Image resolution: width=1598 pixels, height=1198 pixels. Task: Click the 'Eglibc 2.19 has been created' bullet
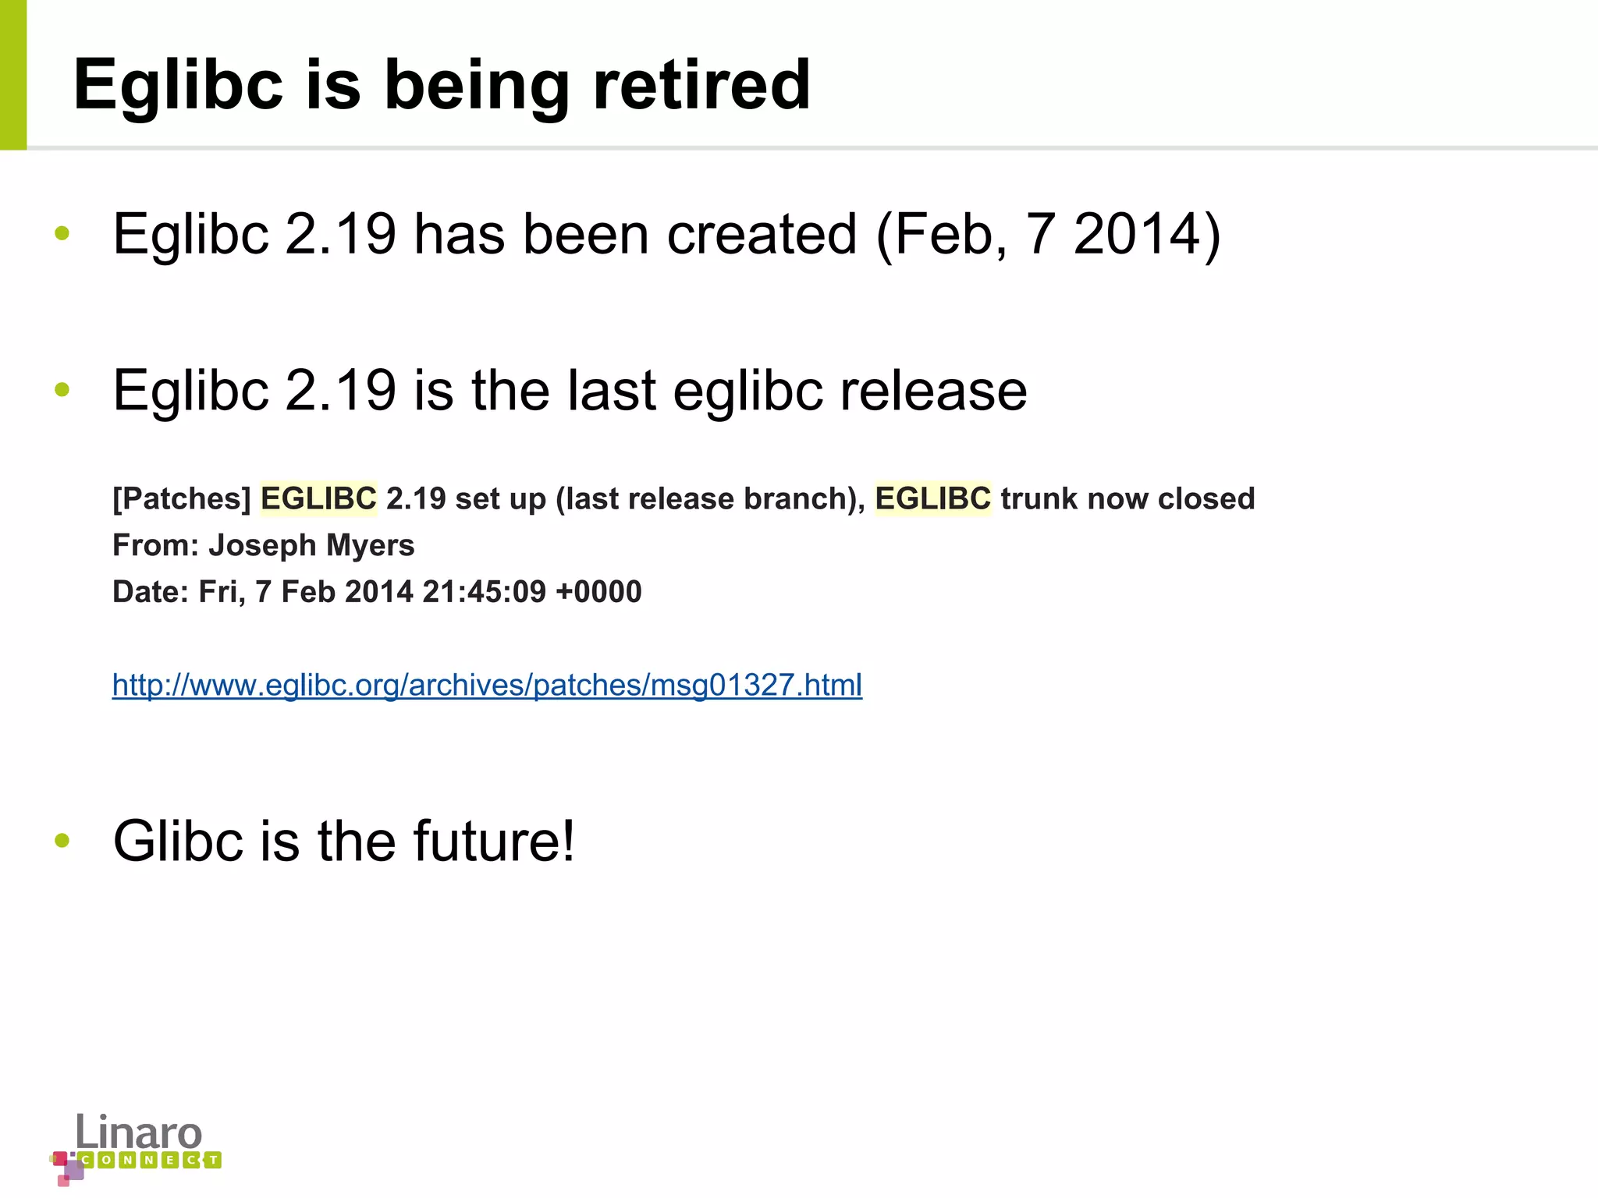click(667, 233)
